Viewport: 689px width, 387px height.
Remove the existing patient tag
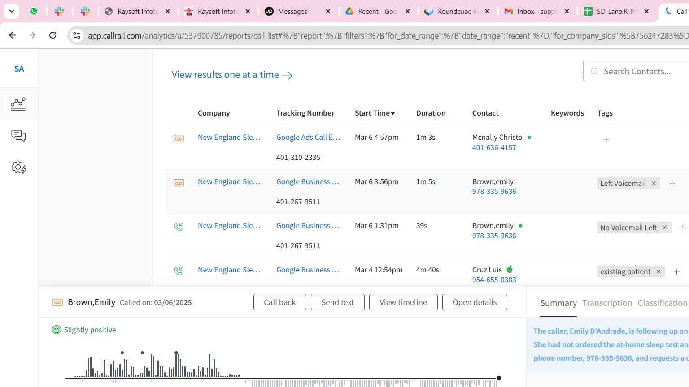(x=658, y=271)
